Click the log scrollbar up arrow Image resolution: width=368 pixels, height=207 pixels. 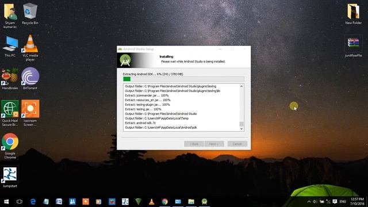pos(241,86)
